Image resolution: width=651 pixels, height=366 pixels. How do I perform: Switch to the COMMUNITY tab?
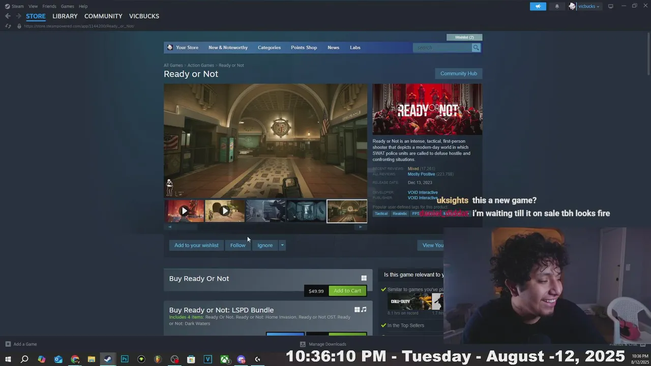click(103, 16)
